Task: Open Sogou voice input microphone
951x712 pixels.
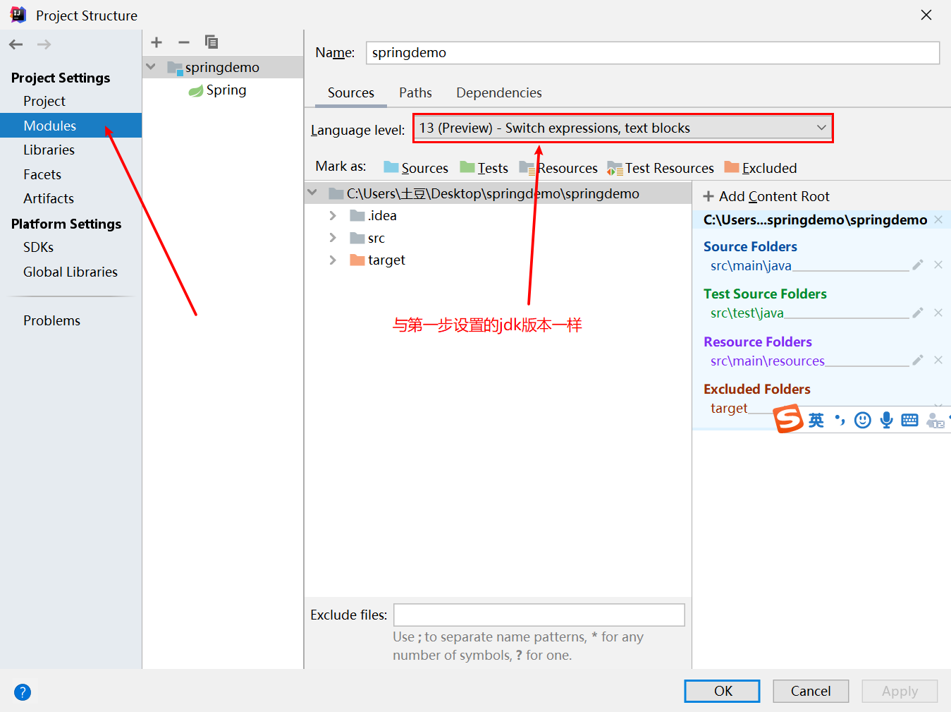Action: point(886,419)
